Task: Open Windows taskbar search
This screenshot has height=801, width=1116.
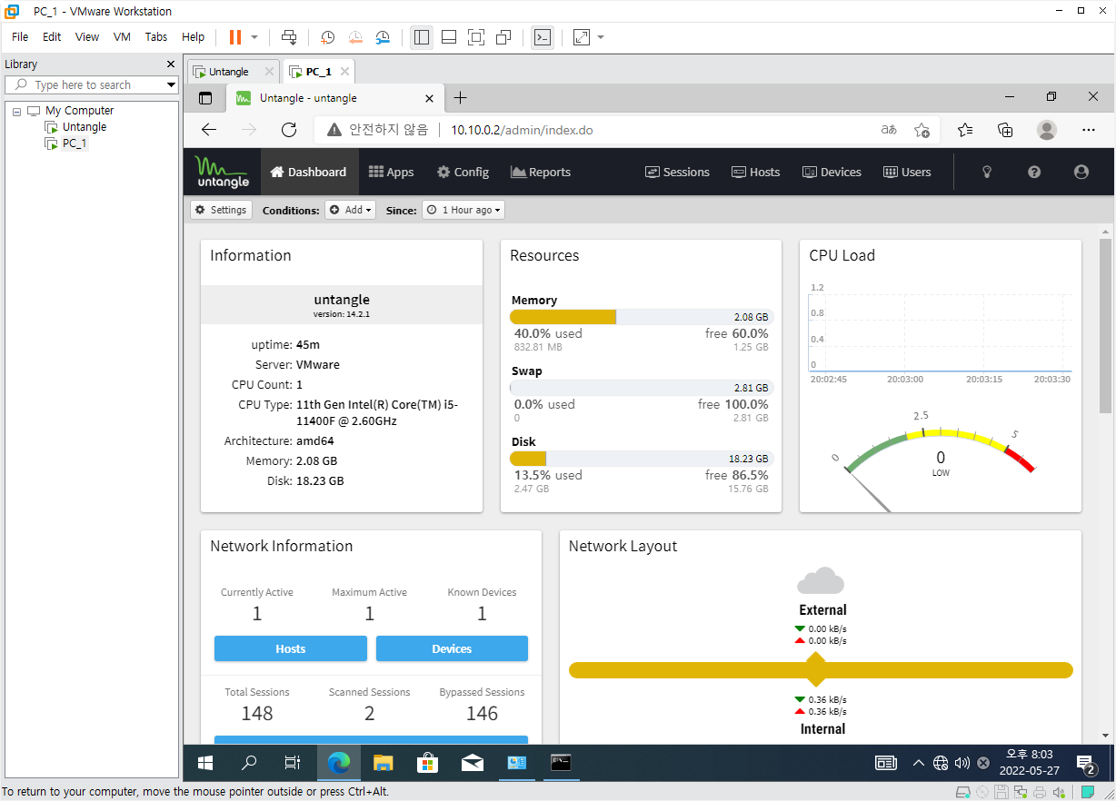Action: point(249,763)
